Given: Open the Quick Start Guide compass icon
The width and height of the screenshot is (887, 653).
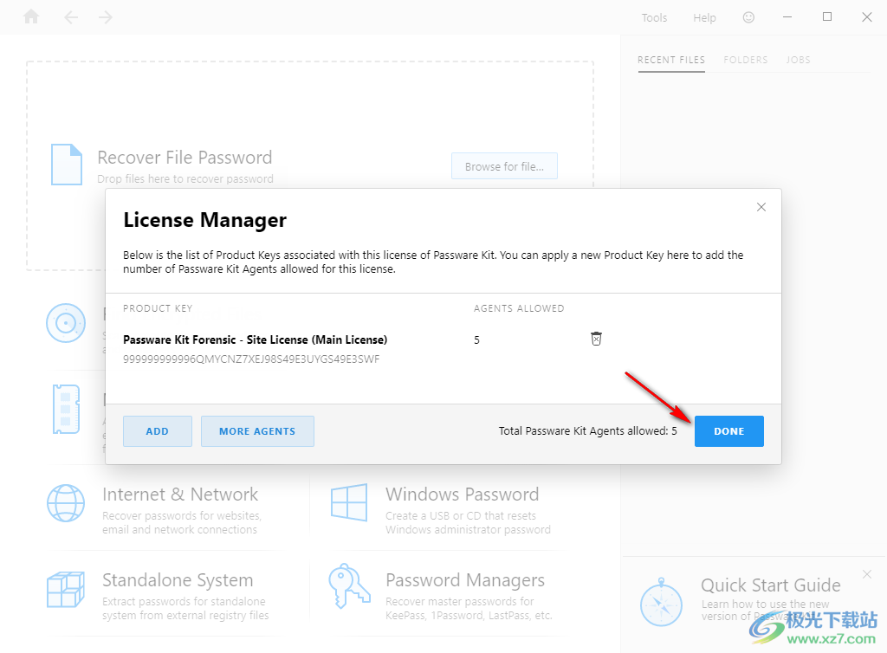Looking at the screenshot, I should pos(661,603).
